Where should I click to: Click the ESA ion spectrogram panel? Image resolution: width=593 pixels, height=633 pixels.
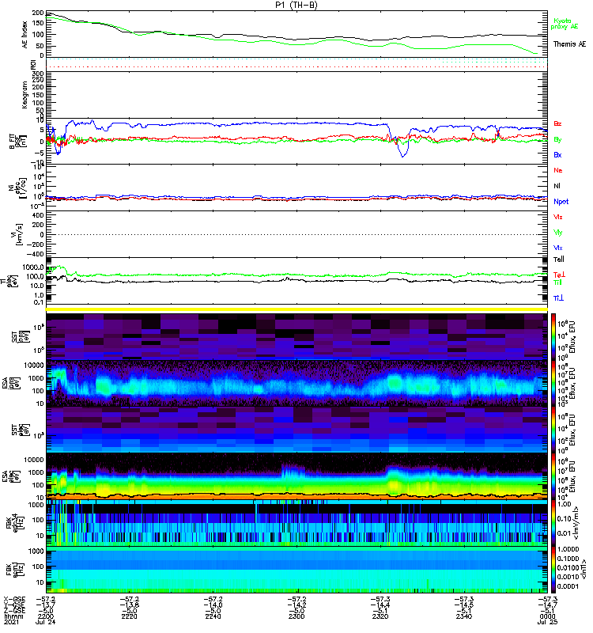(x=296, y=383)
